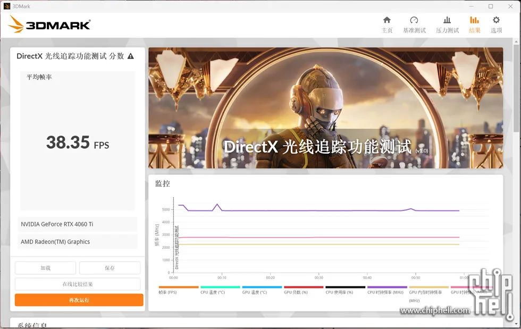Image resolution: width=521 pixels, height=329 pixels.
Task: Maximize the 3DMark window
Action: pos(490,6)
